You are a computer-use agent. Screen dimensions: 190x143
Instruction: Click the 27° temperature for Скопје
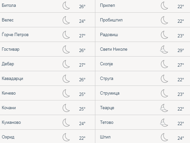click(181, 65)
